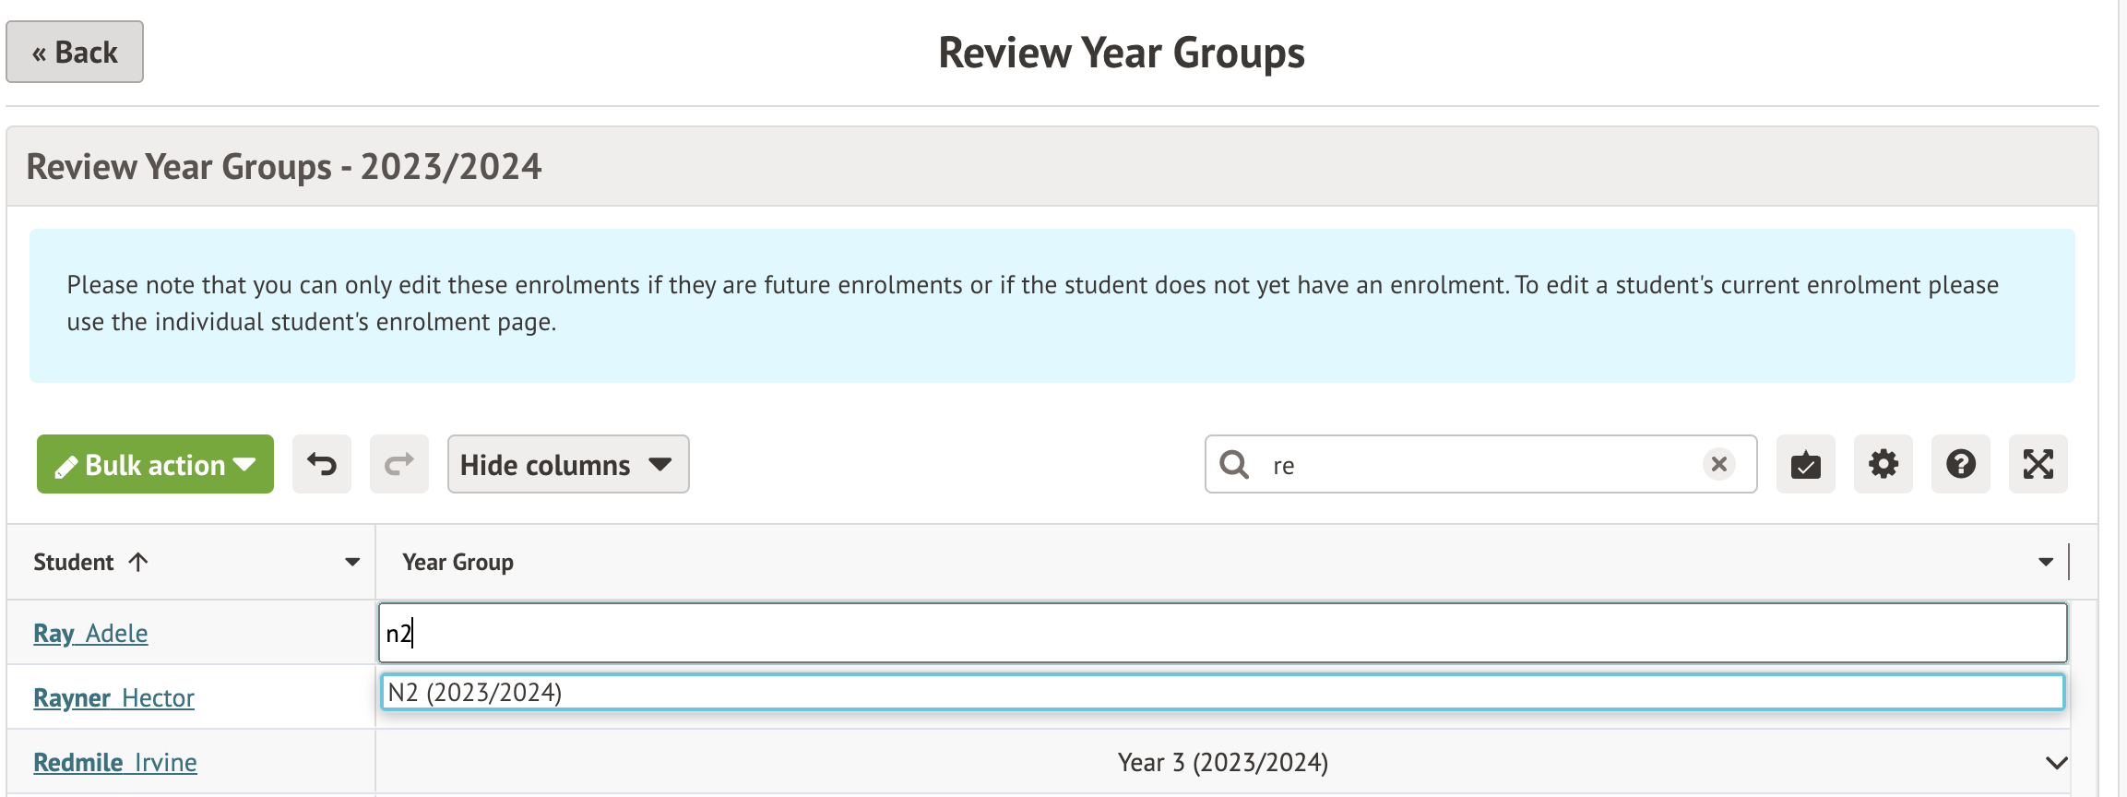Image resolution: width=2127 pixels, height=797 pixels.
Task: Click the undo arrow icon
Action: [322, 464]
